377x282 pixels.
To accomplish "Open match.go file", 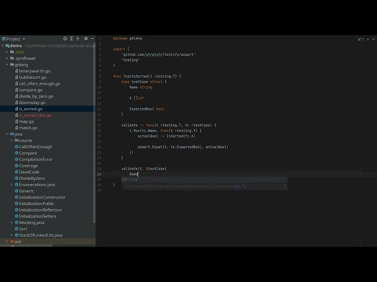I will pos(28,128).
